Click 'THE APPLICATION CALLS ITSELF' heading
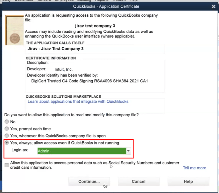 coord(55,43)
